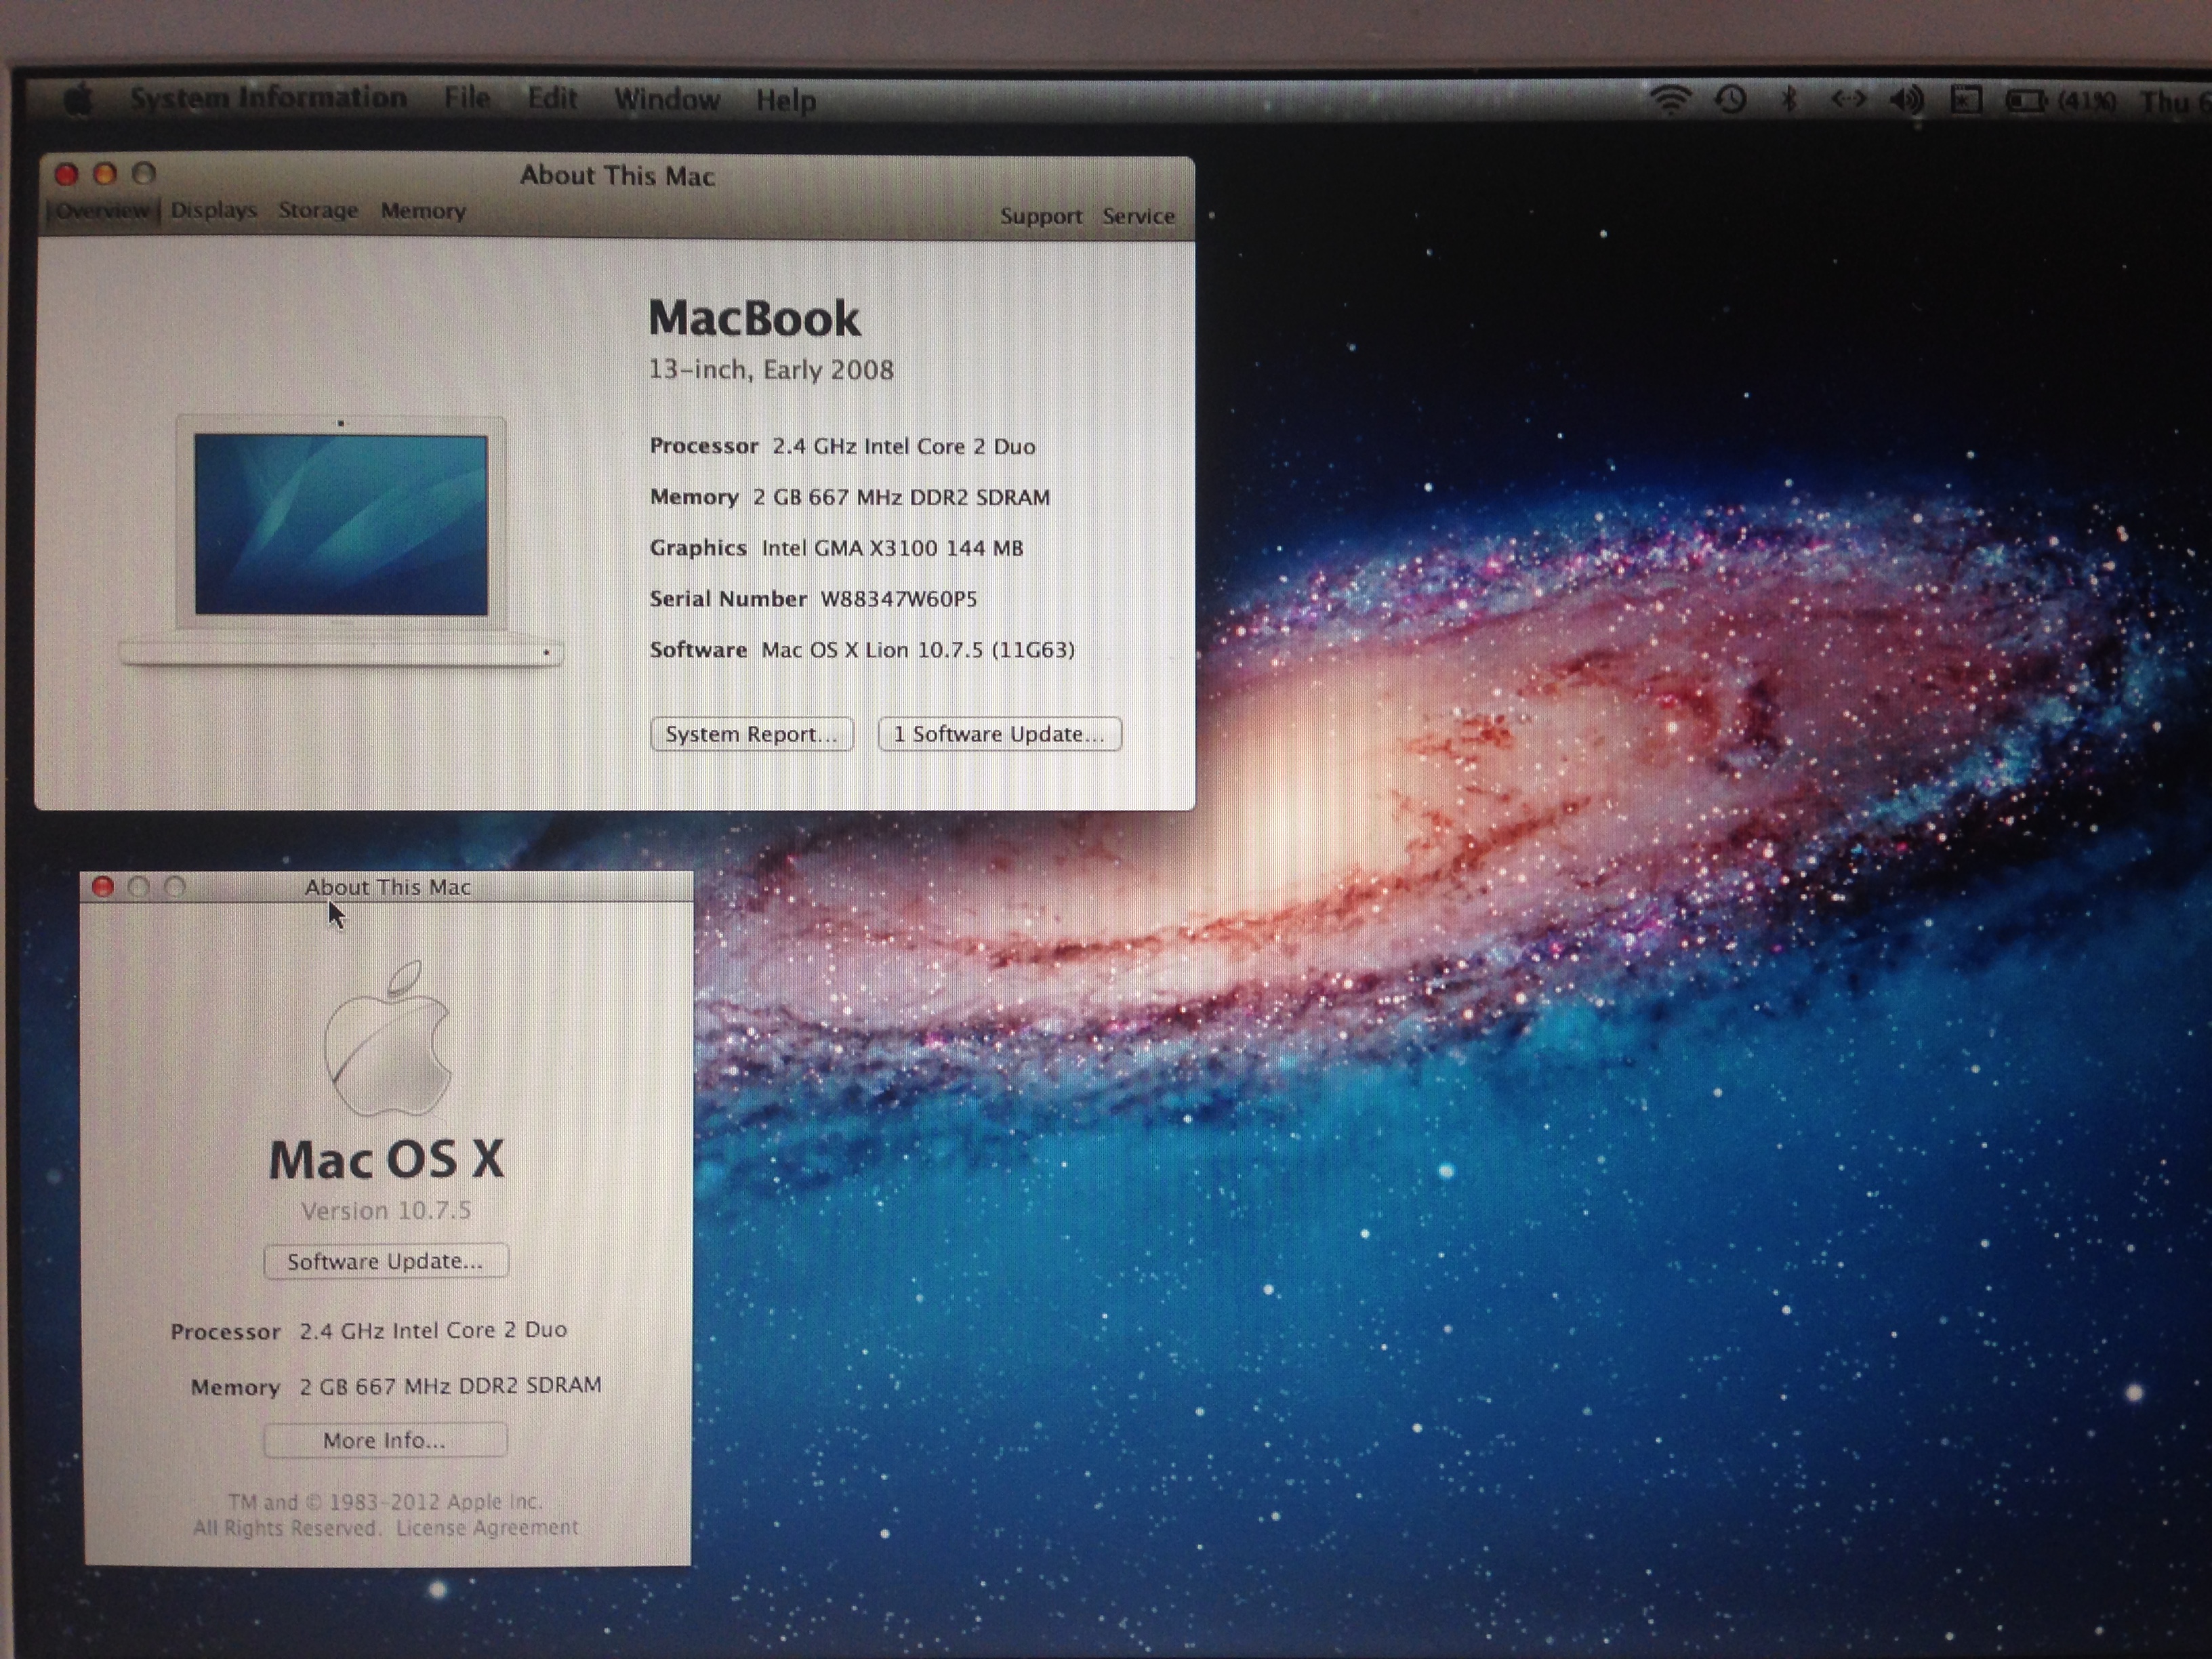Open the Support section
This screenshot has width=2212, height=1659.
tap(1041, 216)
